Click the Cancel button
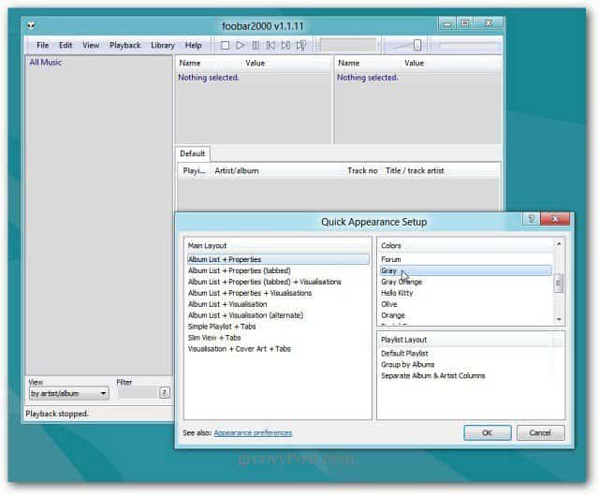 pyautogui.click(x=540, y=432)
